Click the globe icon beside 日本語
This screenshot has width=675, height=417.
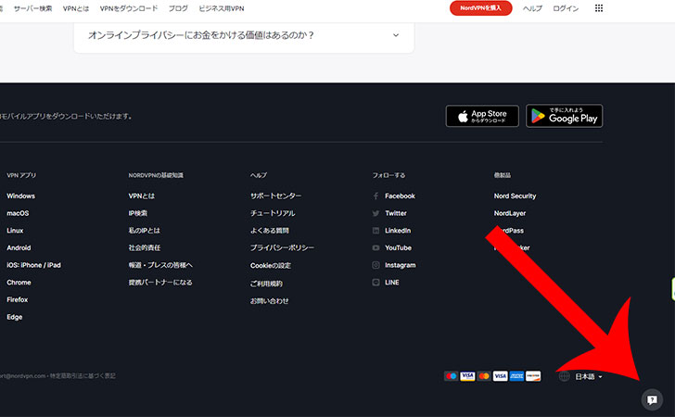point(565,376)
